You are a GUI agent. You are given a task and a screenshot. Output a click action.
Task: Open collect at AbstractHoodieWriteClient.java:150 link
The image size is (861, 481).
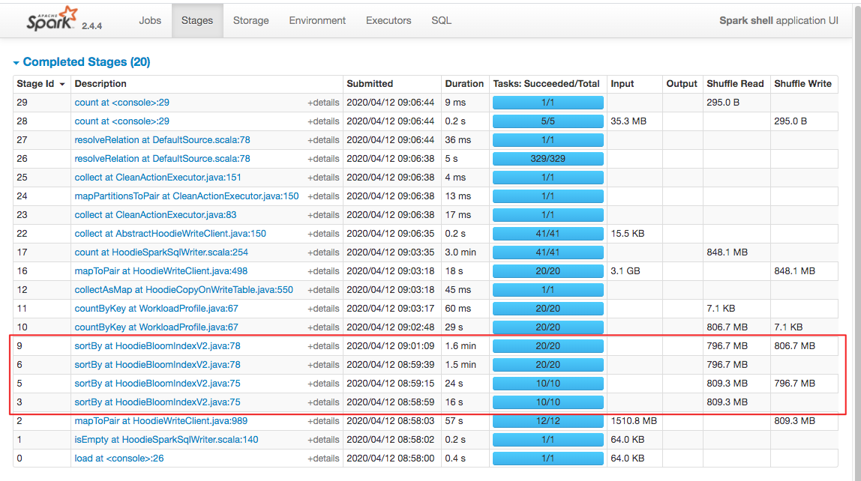170,233
